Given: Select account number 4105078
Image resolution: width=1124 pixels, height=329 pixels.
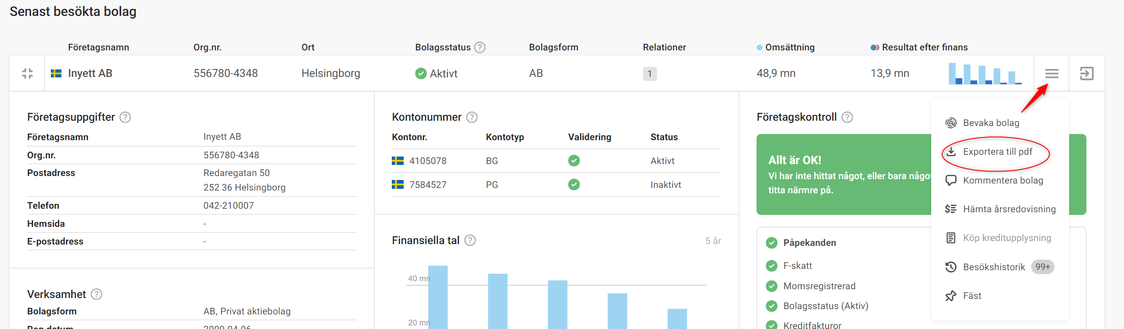Looking at the screenshot, I should (x=428, y=161).
